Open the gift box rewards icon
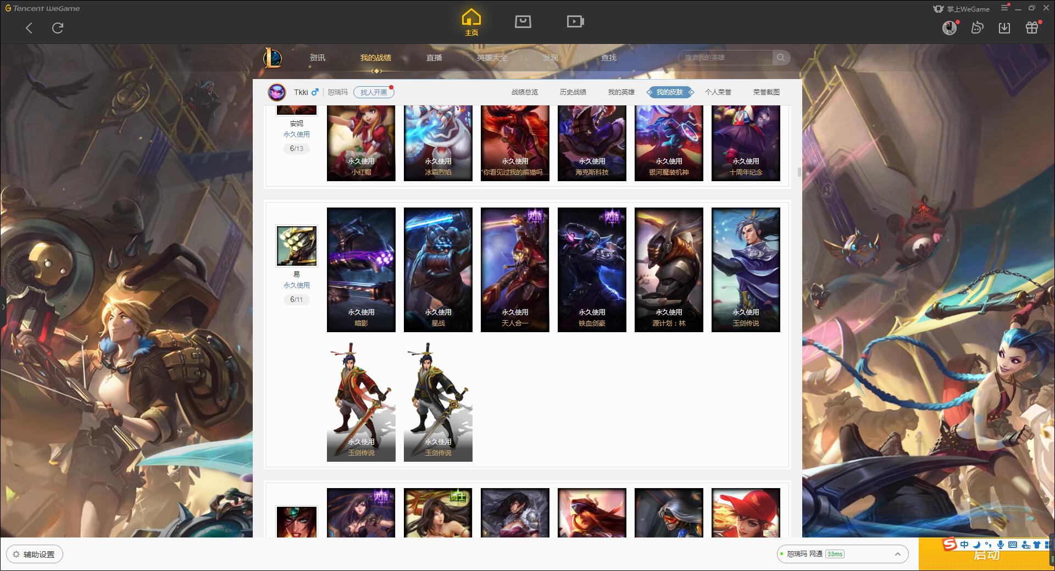The width and height of the screenshot is (1055, 571). coord(1032,28)
